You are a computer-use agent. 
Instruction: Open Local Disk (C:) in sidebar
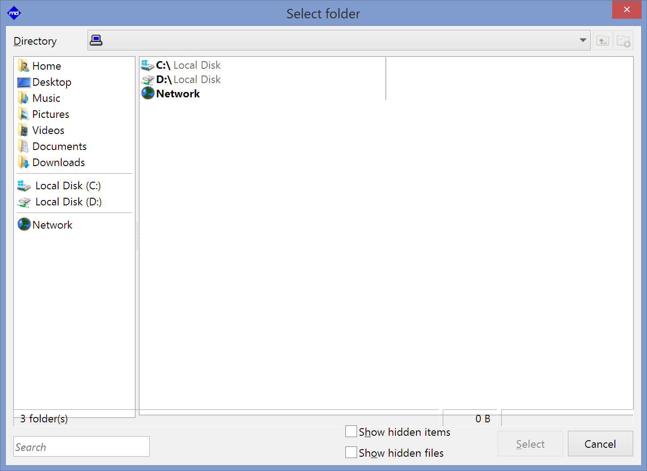68,186
